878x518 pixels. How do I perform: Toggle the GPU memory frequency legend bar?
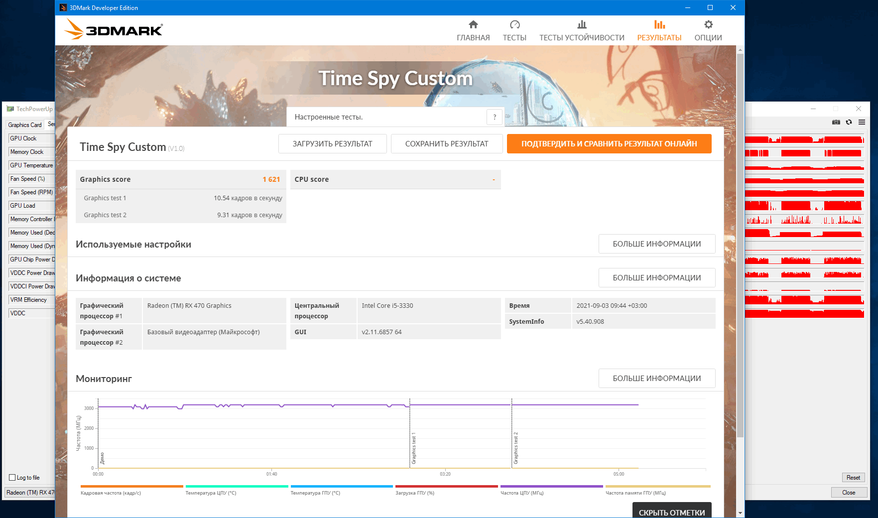click(658, 486)
